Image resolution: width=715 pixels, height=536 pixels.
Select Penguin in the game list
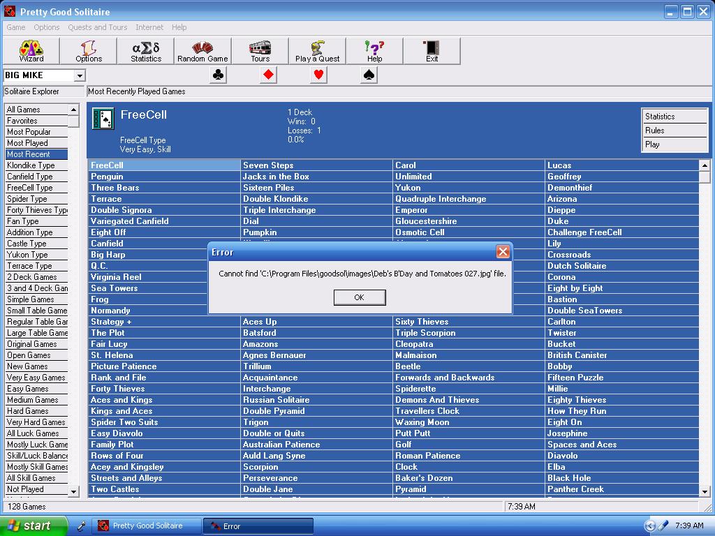point(164,177)
